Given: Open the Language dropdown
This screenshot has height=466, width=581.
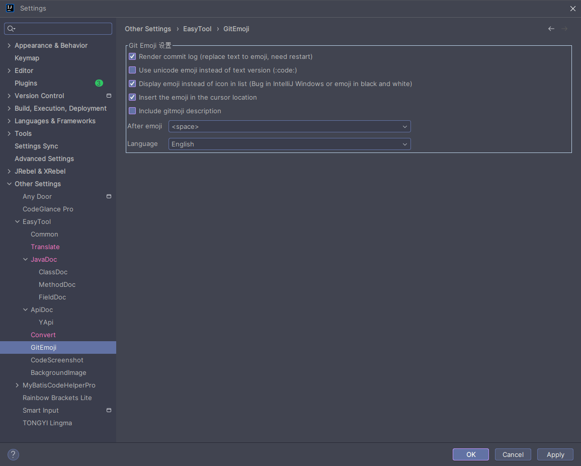Looking at the screenshot, I should pyautogui.click(x=289, y=144).
